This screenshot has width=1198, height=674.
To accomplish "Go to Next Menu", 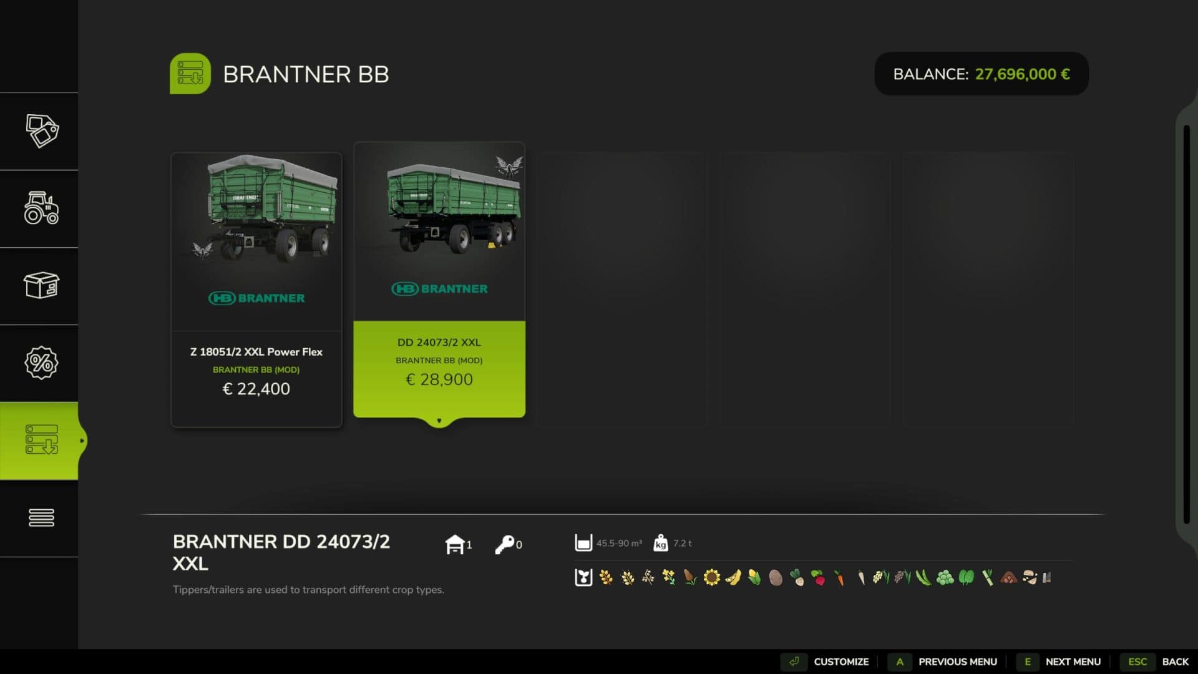I will [1072, 662].
